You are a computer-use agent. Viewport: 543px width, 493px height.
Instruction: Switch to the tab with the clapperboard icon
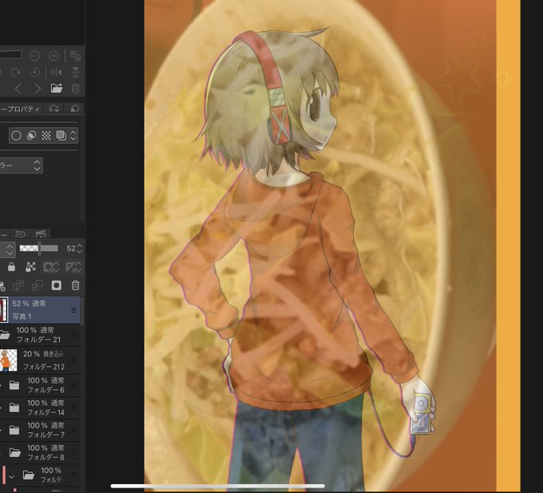[41, 234]
